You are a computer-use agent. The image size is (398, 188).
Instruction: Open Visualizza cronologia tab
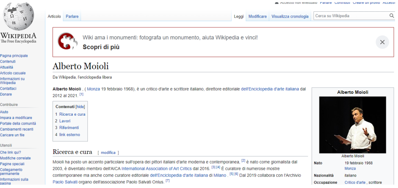290,16
